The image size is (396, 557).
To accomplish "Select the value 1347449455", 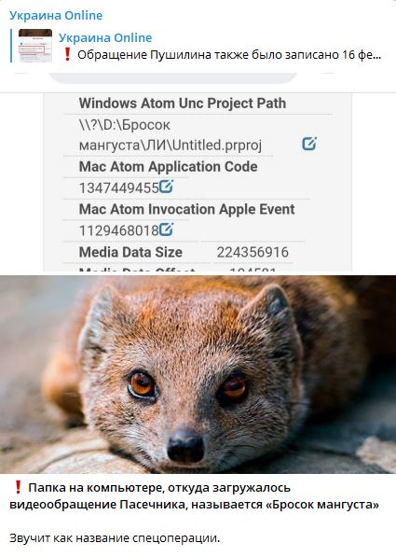I will [118, 188].
